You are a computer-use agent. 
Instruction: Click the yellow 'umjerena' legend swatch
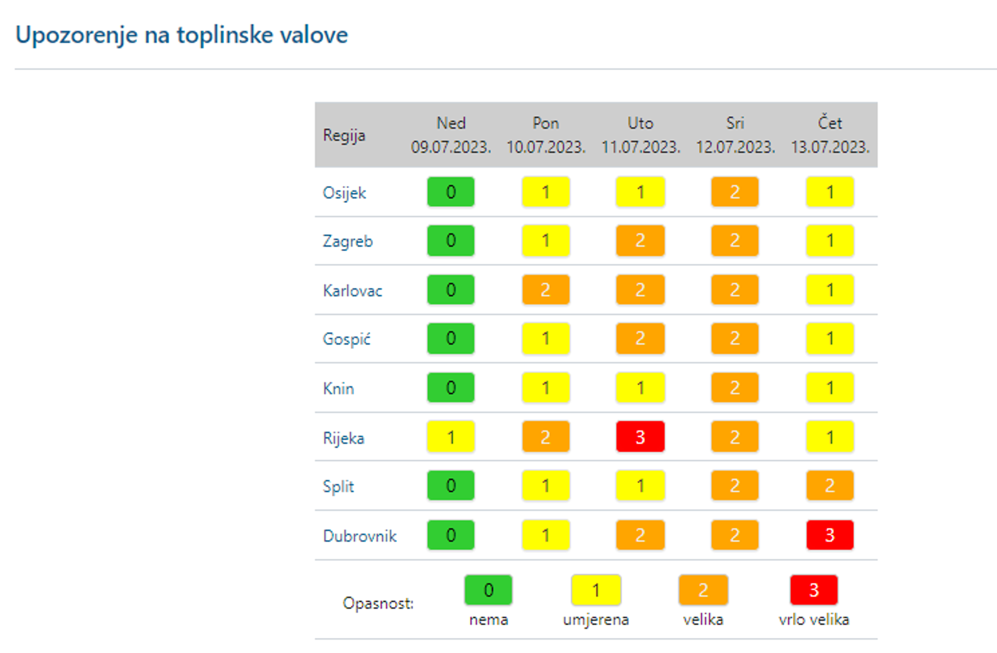(x=596, y=590)
